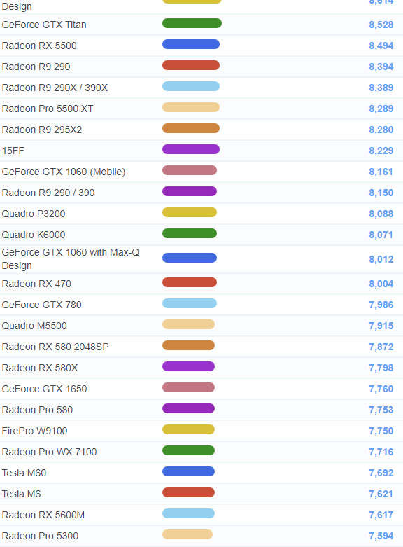Click the score 8,229

pyautogui.click(x=381, y=151)
